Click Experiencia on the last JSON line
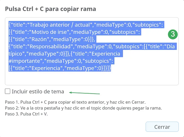Screen dimensions: 184x137 point(46,68)
